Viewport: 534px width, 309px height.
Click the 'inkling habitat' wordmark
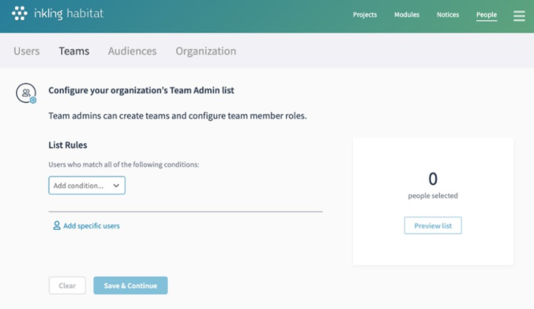tap(68, 14)
